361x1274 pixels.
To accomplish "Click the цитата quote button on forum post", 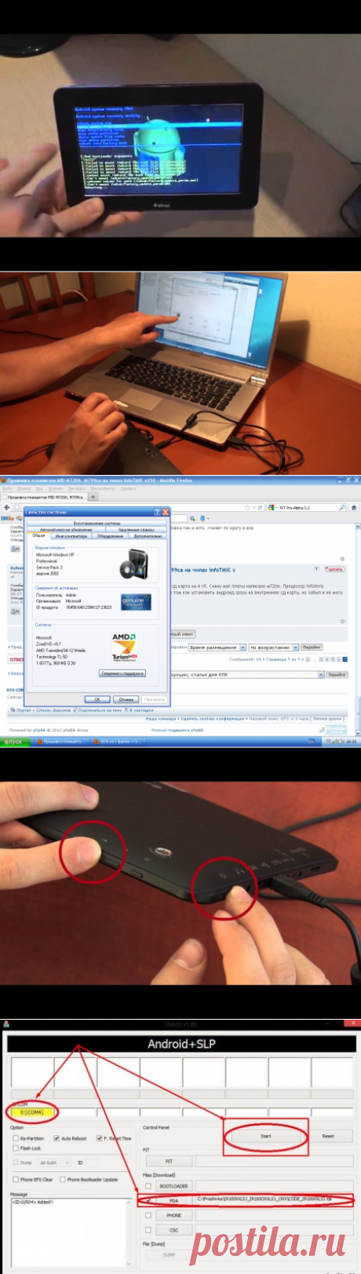I will pos(335,569).
